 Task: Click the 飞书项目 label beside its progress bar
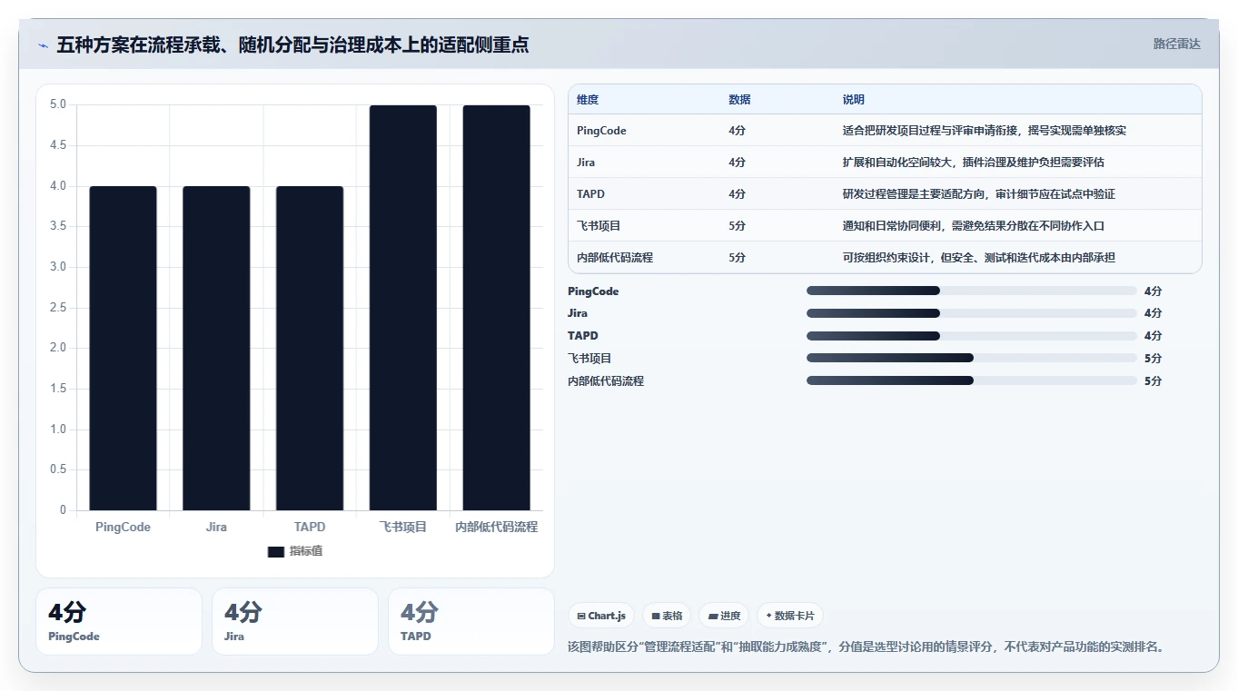[x=589, y=359]
